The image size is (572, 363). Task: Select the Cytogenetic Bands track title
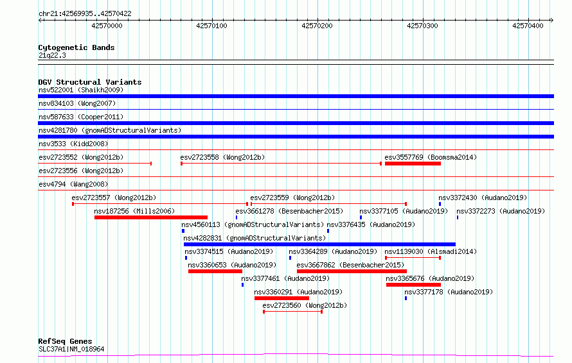(x=76, y=47)
